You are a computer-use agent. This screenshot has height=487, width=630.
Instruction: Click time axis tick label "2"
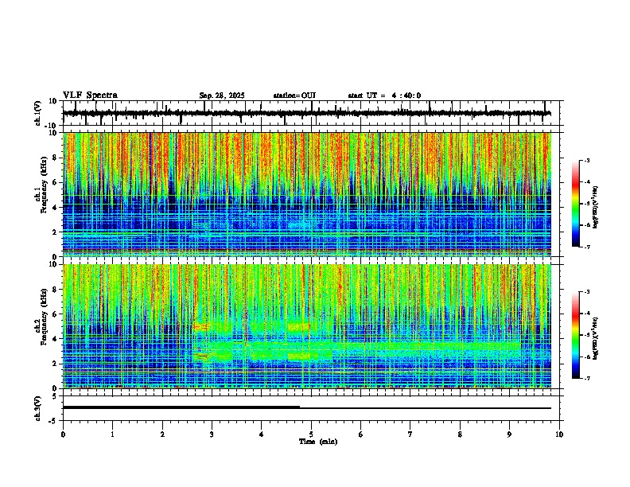[162, 434]
